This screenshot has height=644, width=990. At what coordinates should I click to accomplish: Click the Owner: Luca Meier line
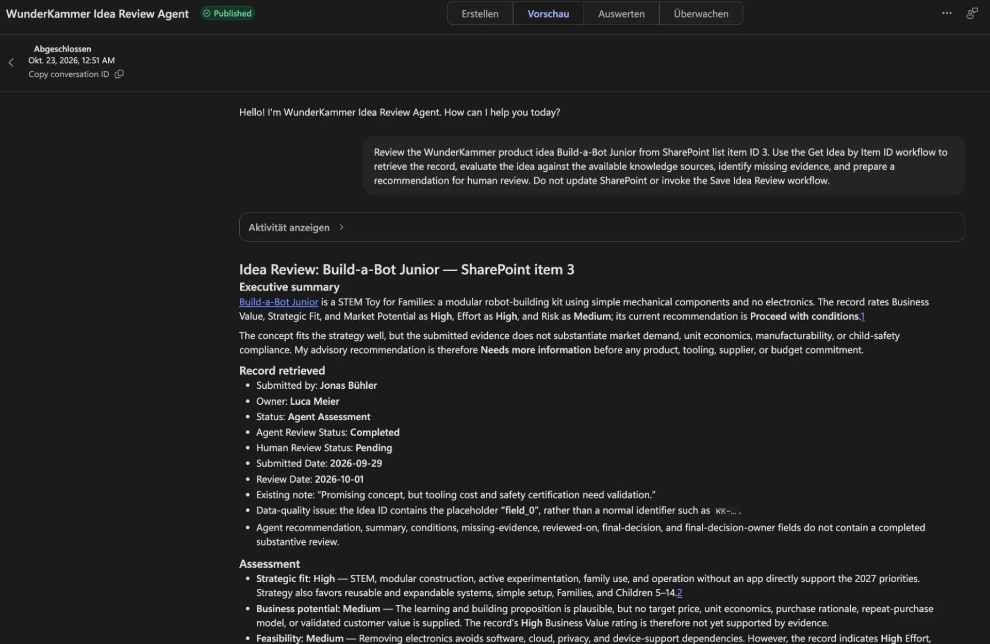point(298,402)
